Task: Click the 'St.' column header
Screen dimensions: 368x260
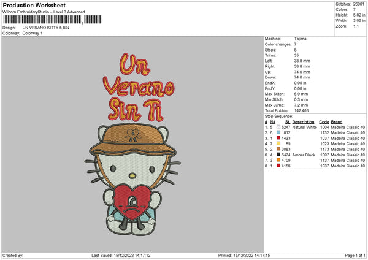Action: click(288, 122)
